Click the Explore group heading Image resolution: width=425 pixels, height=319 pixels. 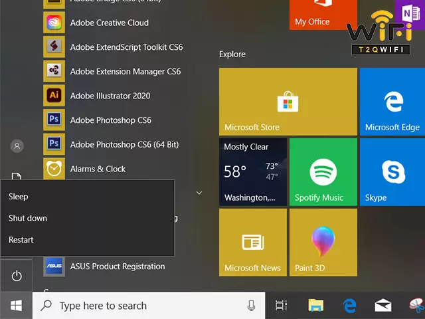click(x=232, y=54)
